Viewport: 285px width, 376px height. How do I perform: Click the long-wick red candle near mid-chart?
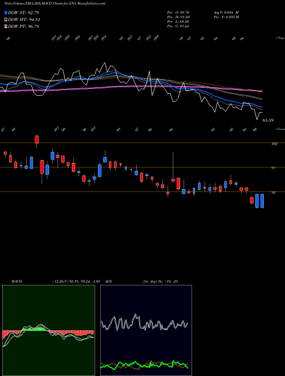(173, 180)
